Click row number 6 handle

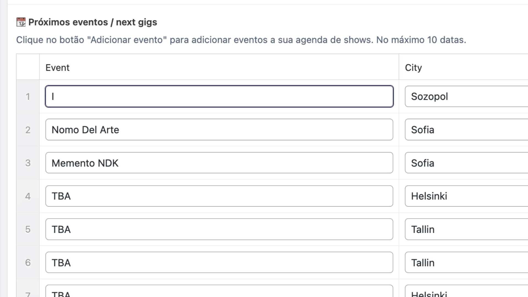click(x=28, y=263)
